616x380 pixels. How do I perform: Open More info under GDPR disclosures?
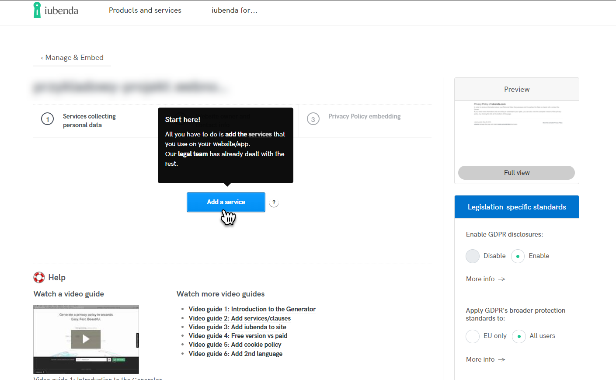pyautogui.click(x=485, y=279)
